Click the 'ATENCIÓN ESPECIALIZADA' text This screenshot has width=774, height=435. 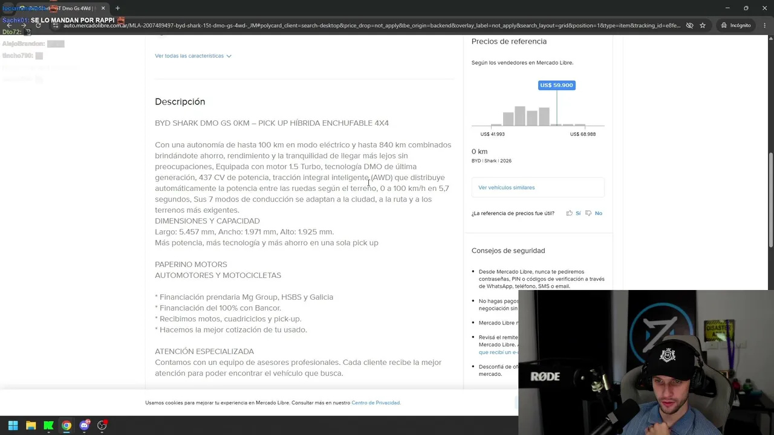point(204,352)
